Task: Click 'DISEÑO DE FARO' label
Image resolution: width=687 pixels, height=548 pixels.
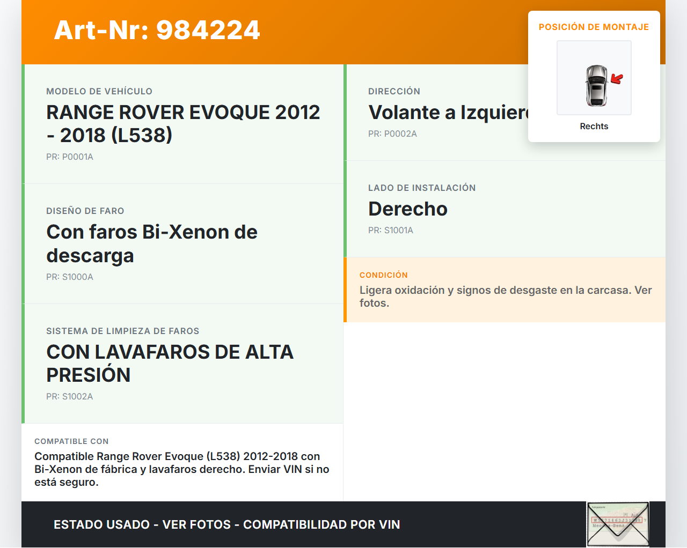Action: click(85, 211)
